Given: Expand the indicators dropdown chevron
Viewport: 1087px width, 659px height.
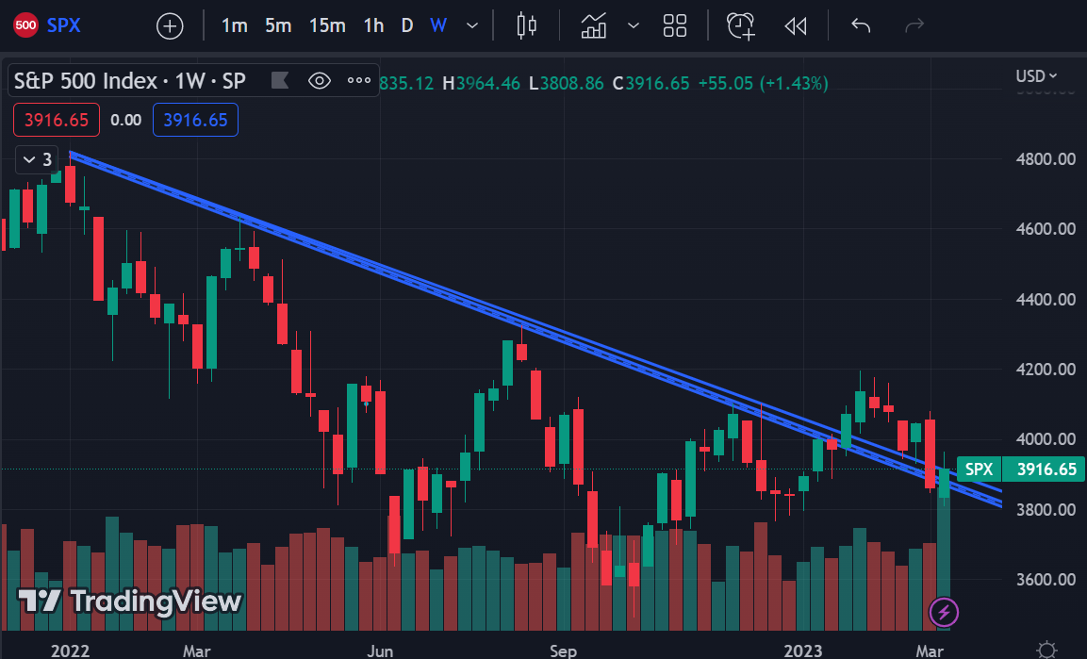Looking at the screenshot, I should 633,25.
